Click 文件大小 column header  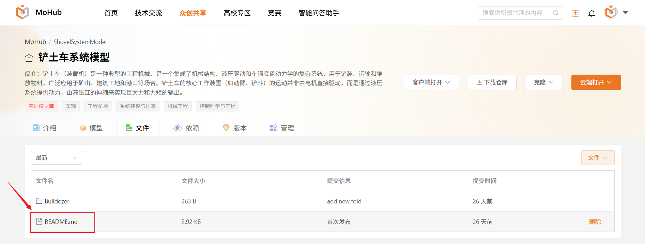tap(193, 181)
